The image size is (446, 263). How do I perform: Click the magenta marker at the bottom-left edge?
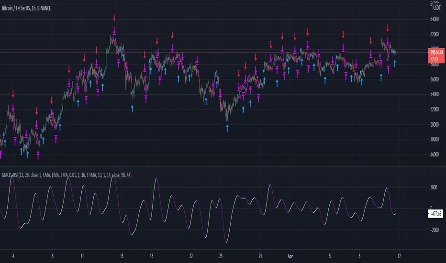click(1, 153)
